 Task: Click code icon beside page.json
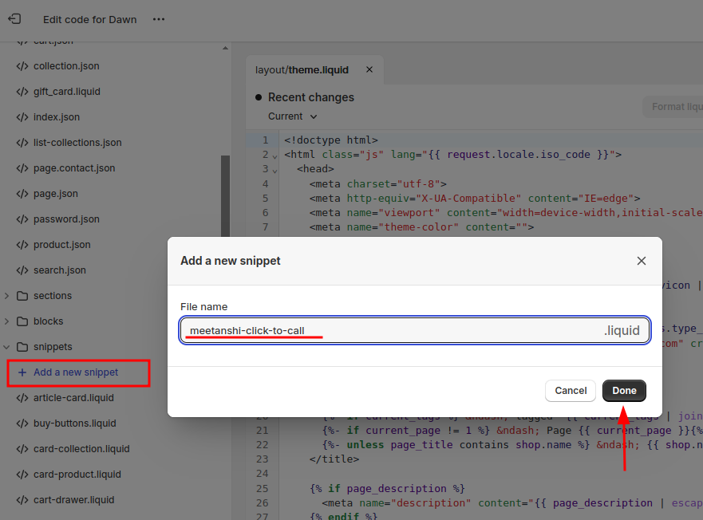point(22,194)
